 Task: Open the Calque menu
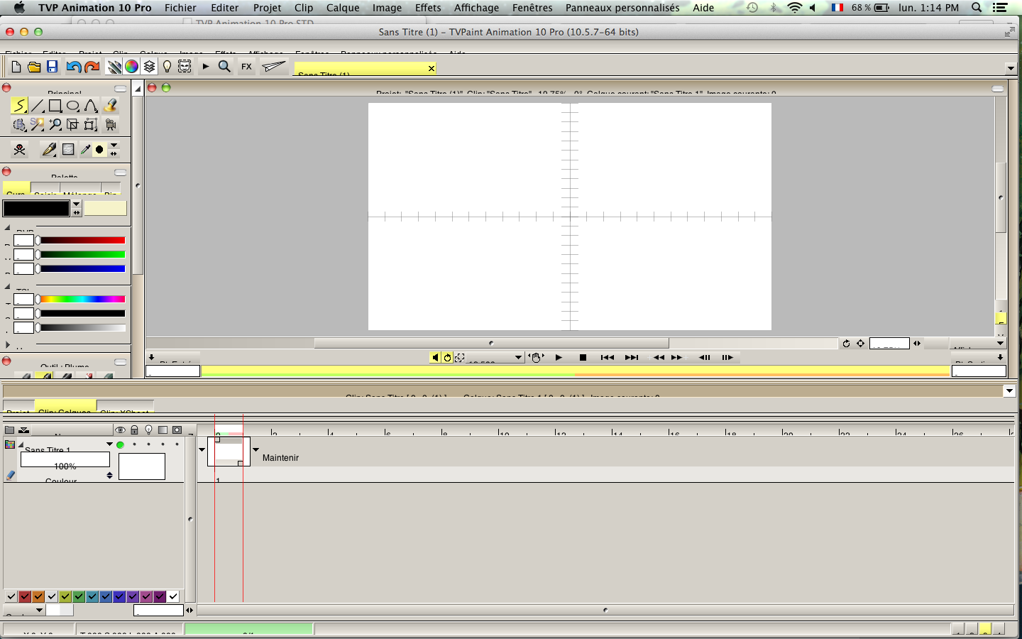coord(343,8)
